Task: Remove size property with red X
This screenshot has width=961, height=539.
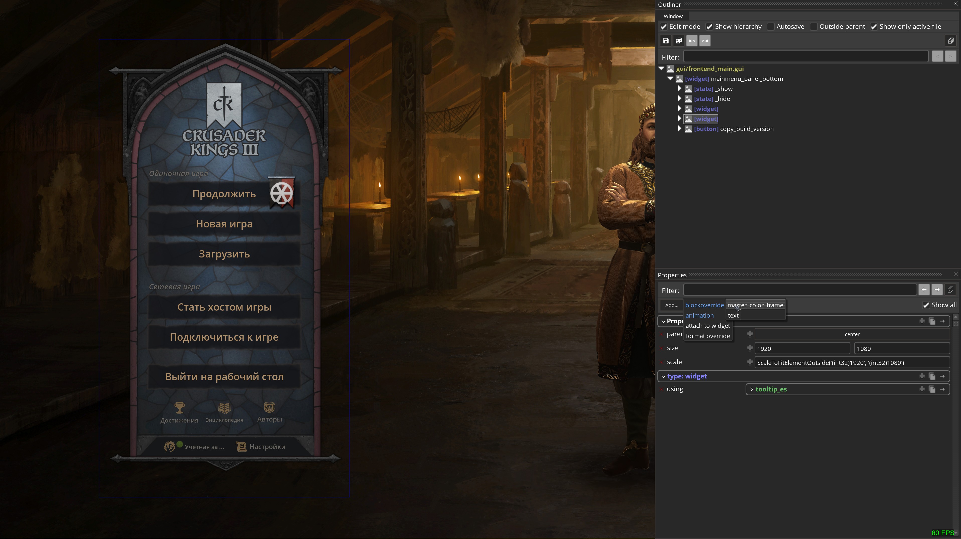Action: click(x=661, y=348)
